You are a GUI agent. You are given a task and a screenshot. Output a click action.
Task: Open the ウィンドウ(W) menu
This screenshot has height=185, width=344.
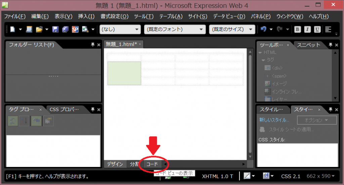point(290,16)
